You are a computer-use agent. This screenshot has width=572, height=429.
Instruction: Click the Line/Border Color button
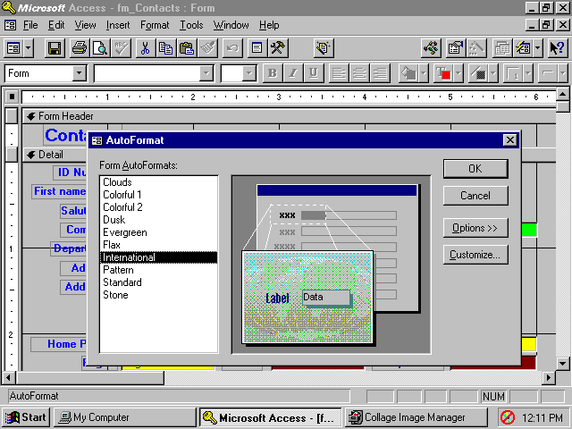479,73
